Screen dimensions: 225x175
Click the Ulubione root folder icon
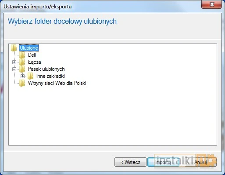[14, 48]
